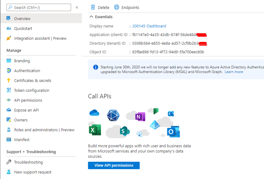The image size is (264, 179).
Task: Click the Owners icon
Action: 9,120
